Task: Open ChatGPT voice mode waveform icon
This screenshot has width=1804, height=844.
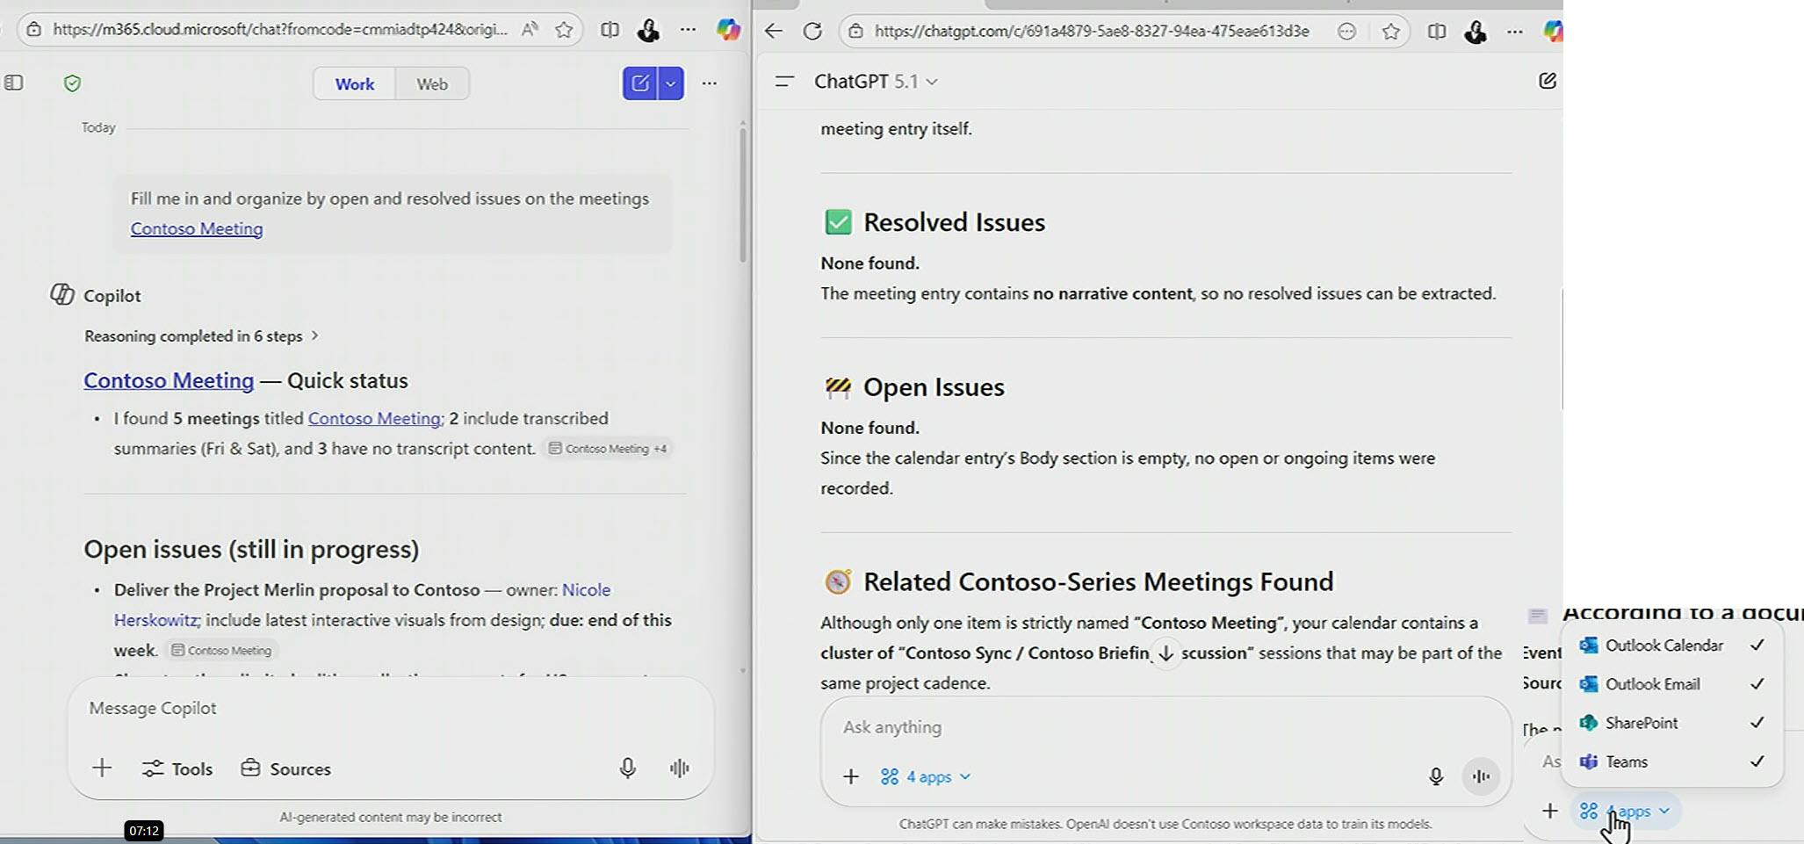Action: pos(1481,776)
